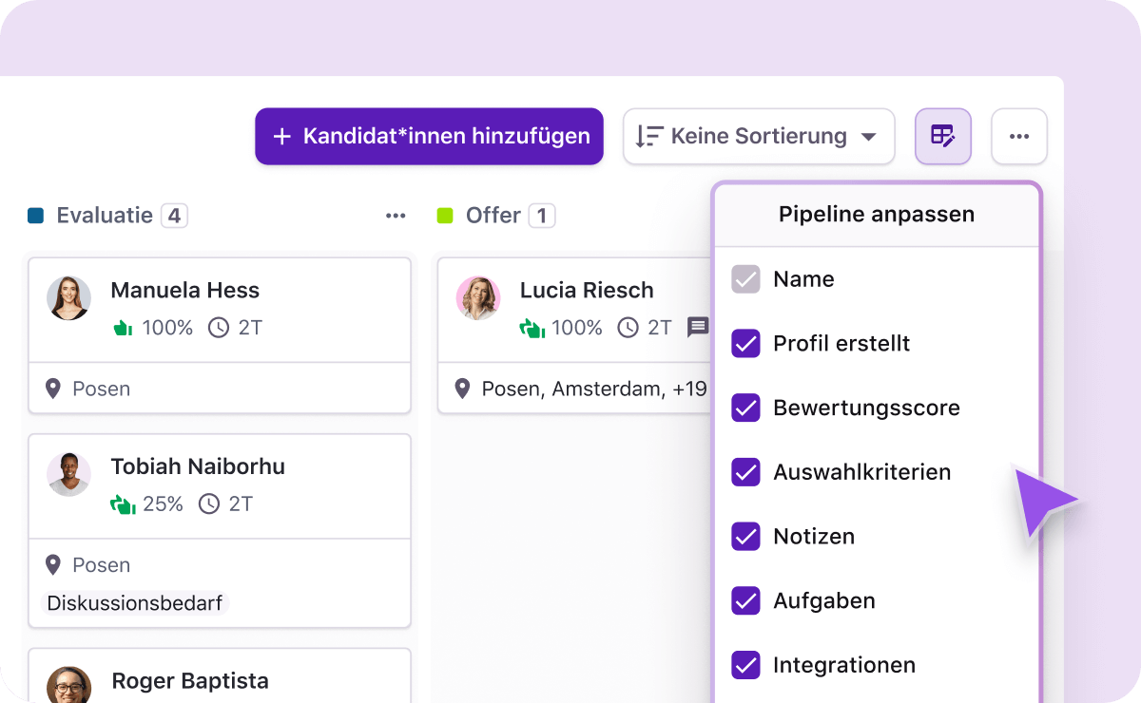This screenshot has height=703, width=1141.
Task: Open the Keine Sortierung dropdown
Action: coord(759,136)
